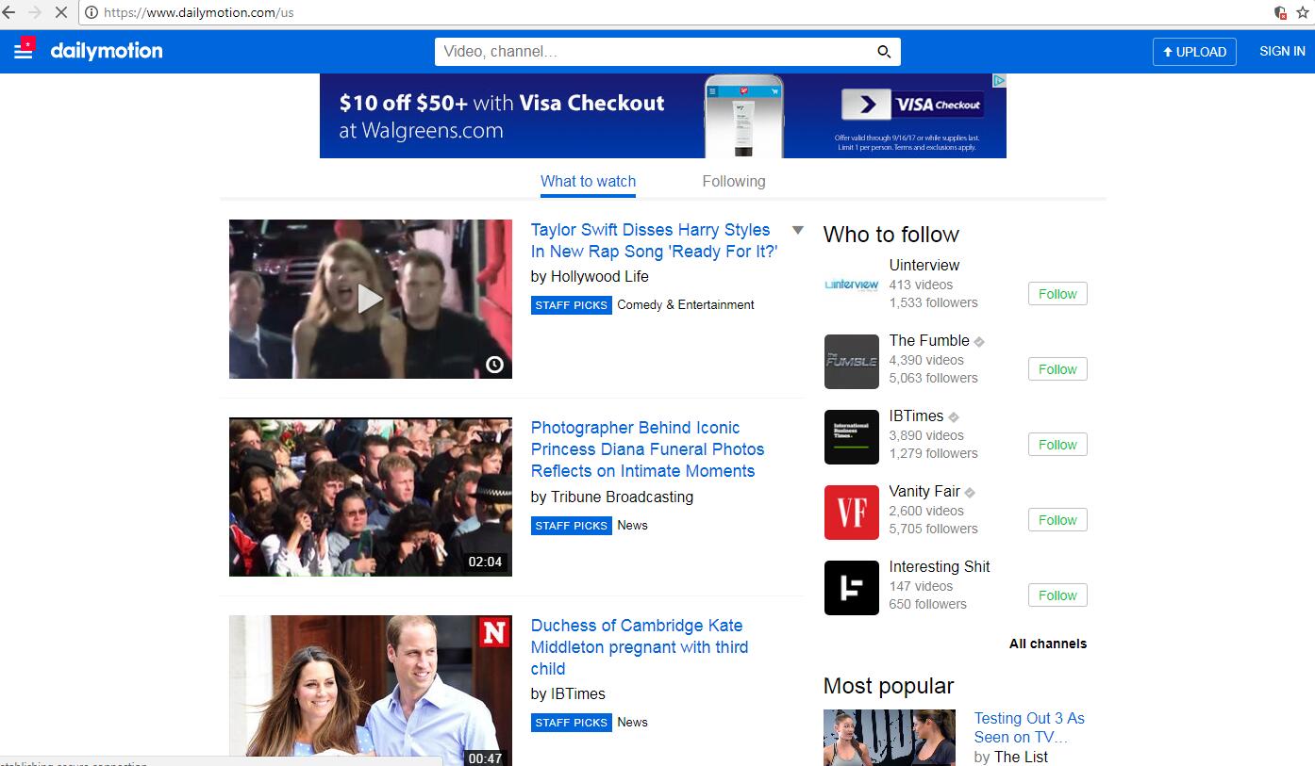Open Uinterview channel name link

pos(924,265)
